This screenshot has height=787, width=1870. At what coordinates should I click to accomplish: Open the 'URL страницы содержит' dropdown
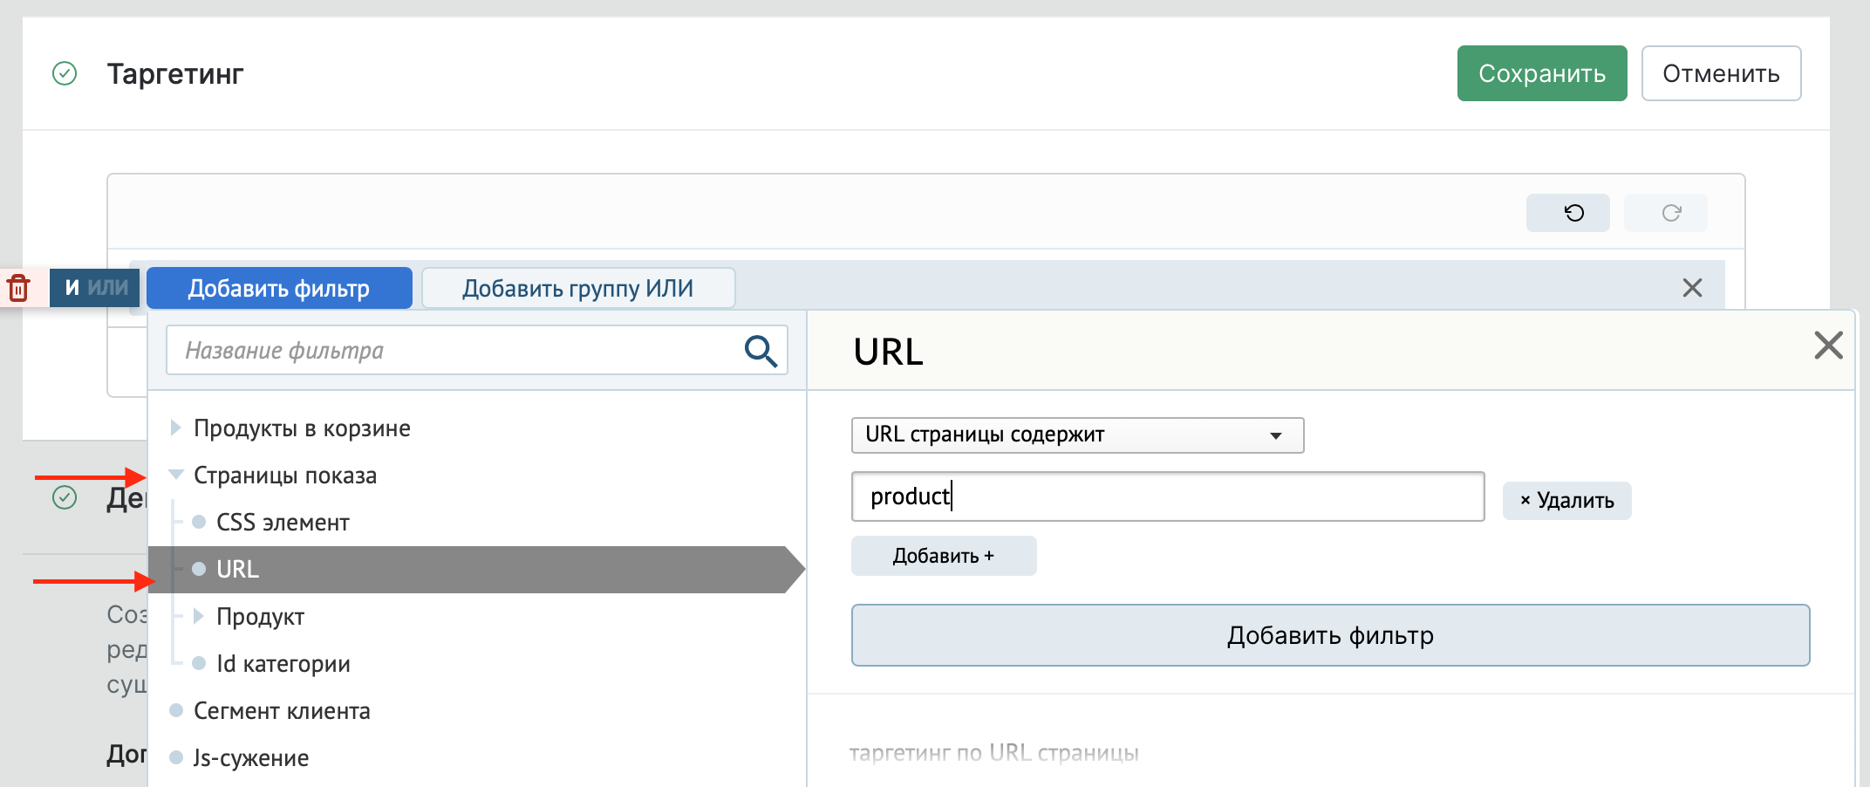(1077, 435)
